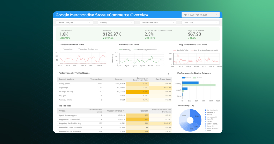Click the Revenue scorecard $123.97K

tap(112, 34)
